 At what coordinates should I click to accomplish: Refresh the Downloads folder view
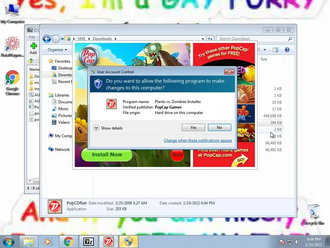(210, 39)
